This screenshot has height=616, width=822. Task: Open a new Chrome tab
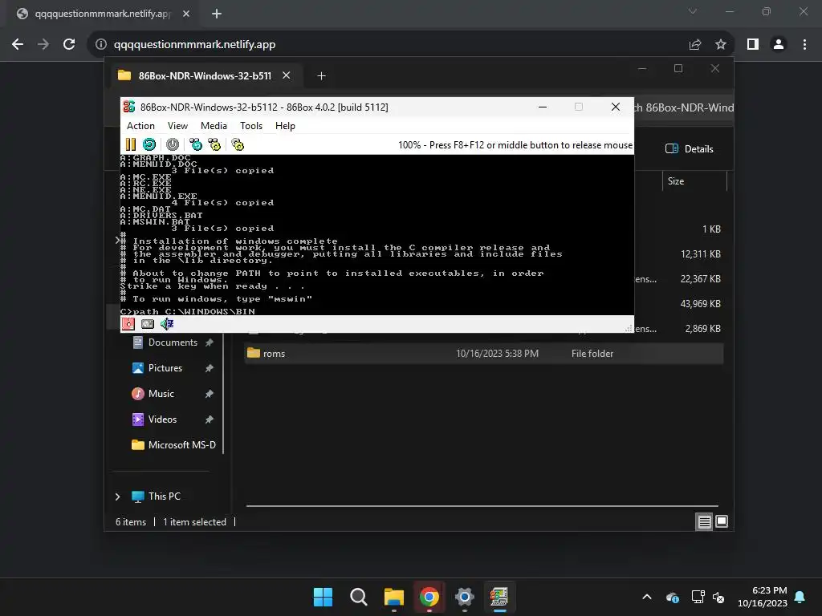[x=217, y=14]
